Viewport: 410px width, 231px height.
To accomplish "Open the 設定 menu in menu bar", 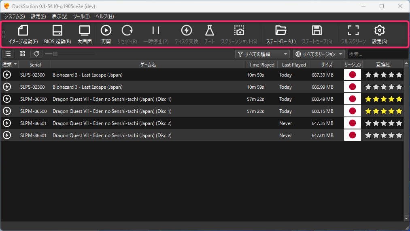I will (38, 17).
